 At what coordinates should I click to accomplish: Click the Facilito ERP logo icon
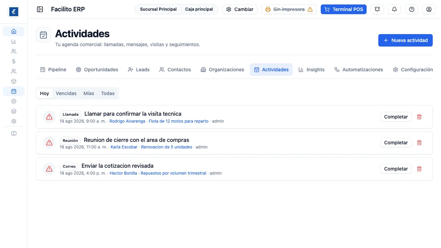[14, 12]
